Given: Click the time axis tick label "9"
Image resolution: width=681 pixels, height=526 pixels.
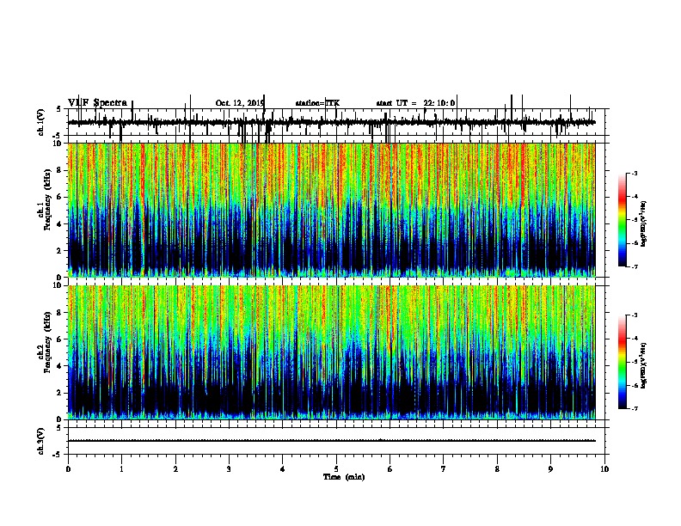Looking at the screenshot, I should click(550, 469).
